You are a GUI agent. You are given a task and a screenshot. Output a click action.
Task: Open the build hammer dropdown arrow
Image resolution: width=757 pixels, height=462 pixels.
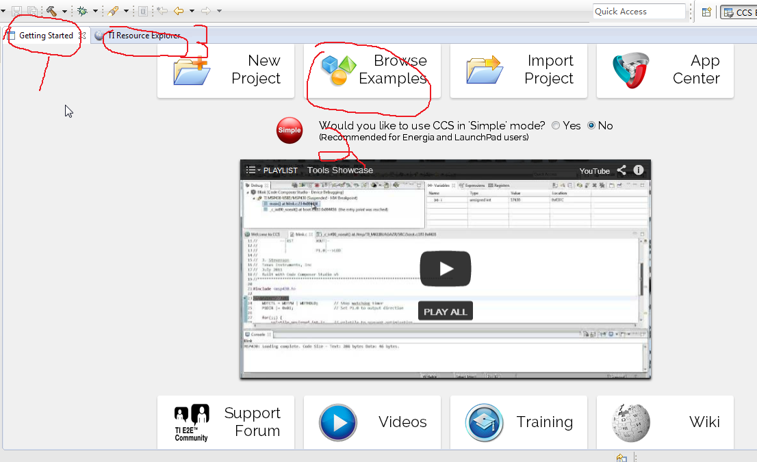tap(64, 11)
